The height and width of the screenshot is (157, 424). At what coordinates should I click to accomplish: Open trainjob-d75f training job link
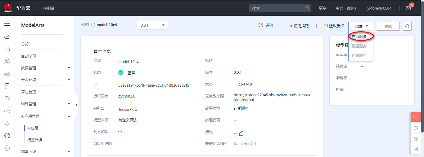pyautogui.click(x=245, y=143)
